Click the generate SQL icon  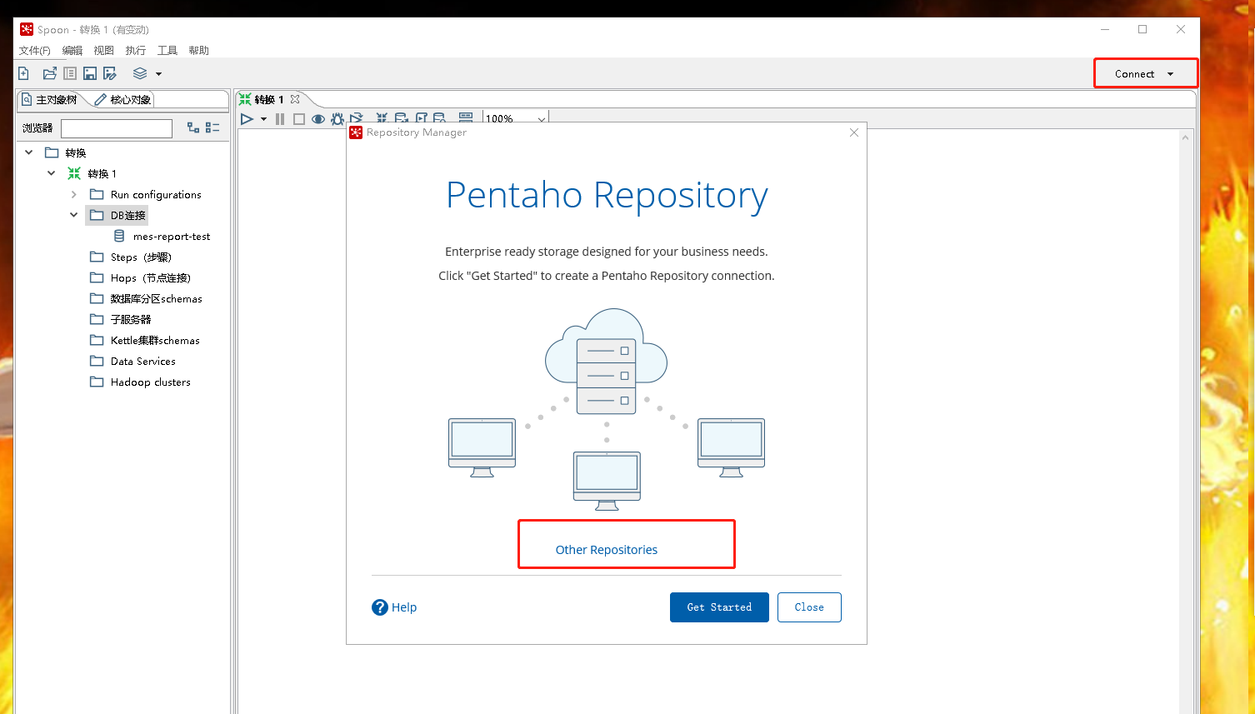pos(422,118)
